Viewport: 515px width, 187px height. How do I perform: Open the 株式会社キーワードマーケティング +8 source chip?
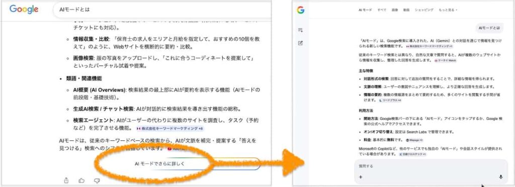tap(170, 128)
